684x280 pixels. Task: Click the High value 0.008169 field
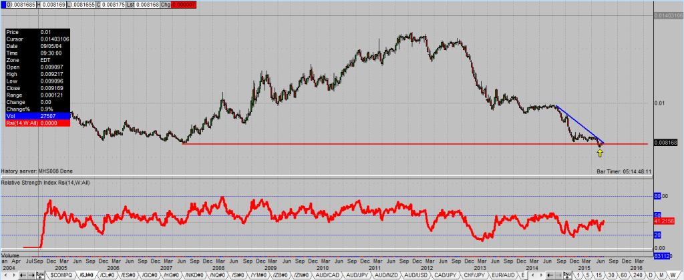point(51,5)
